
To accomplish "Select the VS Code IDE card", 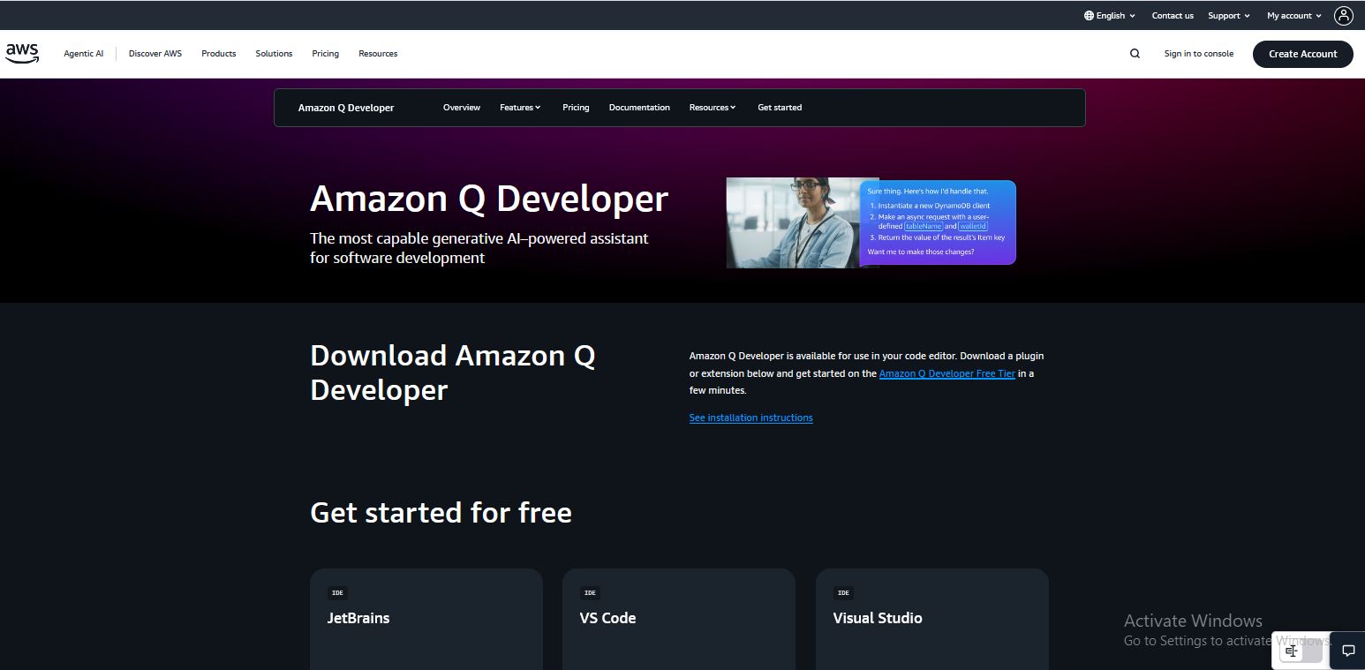I will (x=678, y=618).
